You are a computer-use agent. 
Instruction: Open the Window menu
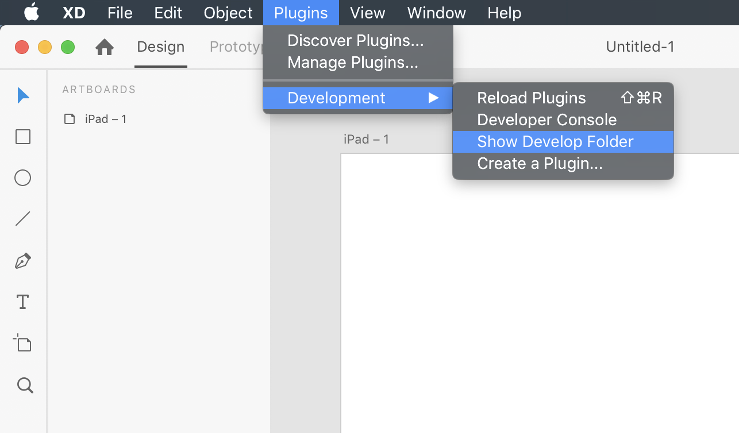coord(436,13)
